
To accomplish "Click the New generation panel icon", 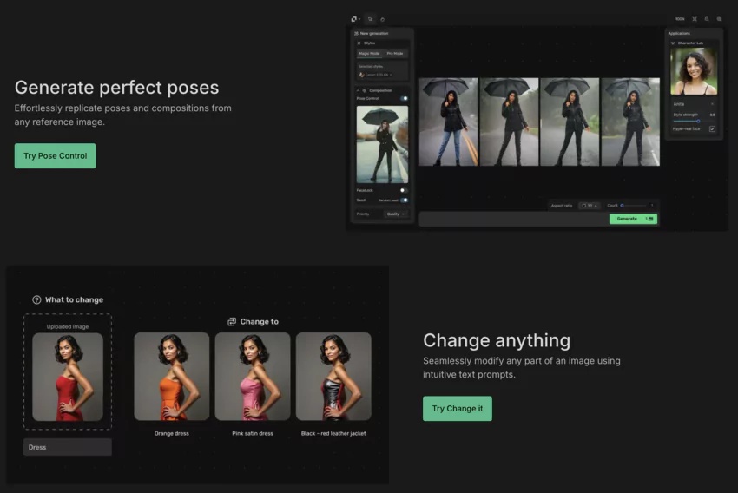I will tap(356, 33).
